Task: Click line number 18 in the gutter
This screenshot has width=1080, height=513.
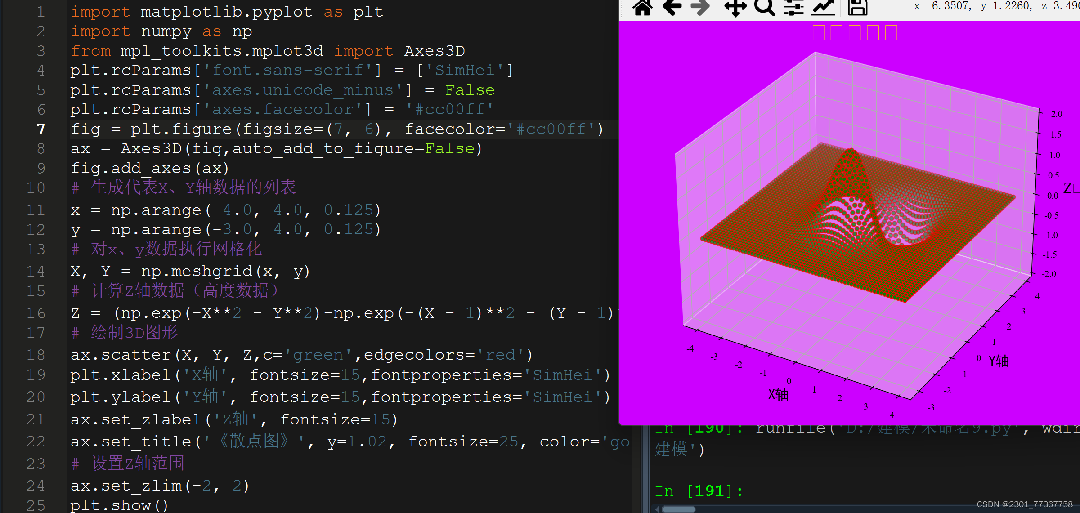Action: click(36, 355)
